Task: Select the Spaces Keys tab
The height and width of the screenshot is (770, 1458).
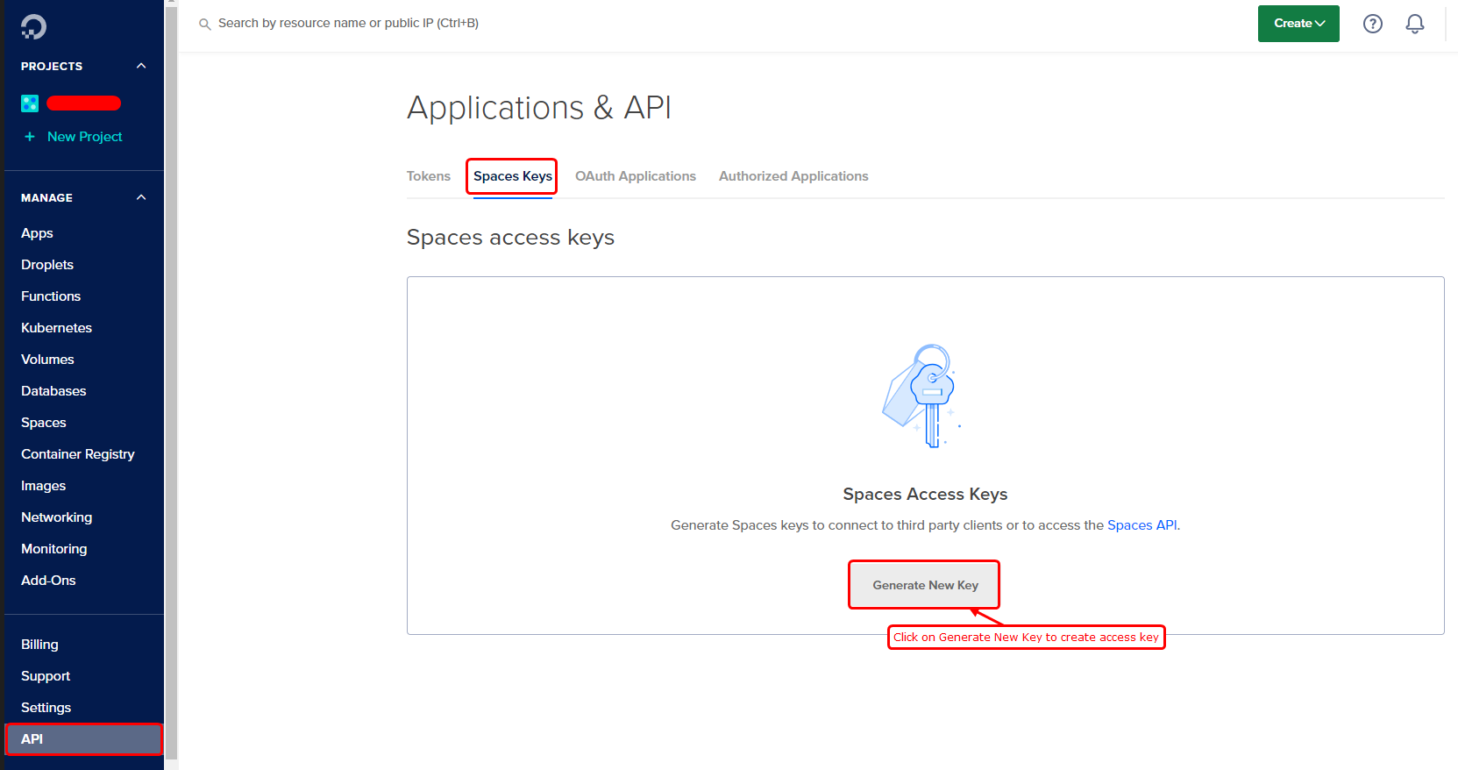Action: coord(513,176)
